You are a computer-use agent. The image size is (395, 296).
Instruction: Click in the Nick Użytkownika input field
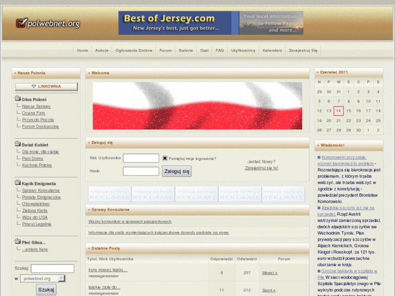coord(141,158)
